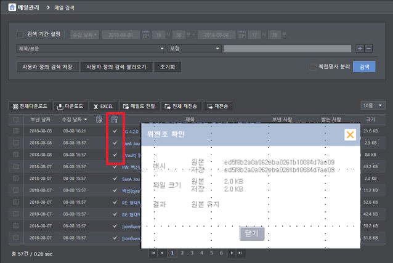Export results with the EXCEL button
This screenshot has height=263, width=393.
pyautogui.click(x=103, y=106)
